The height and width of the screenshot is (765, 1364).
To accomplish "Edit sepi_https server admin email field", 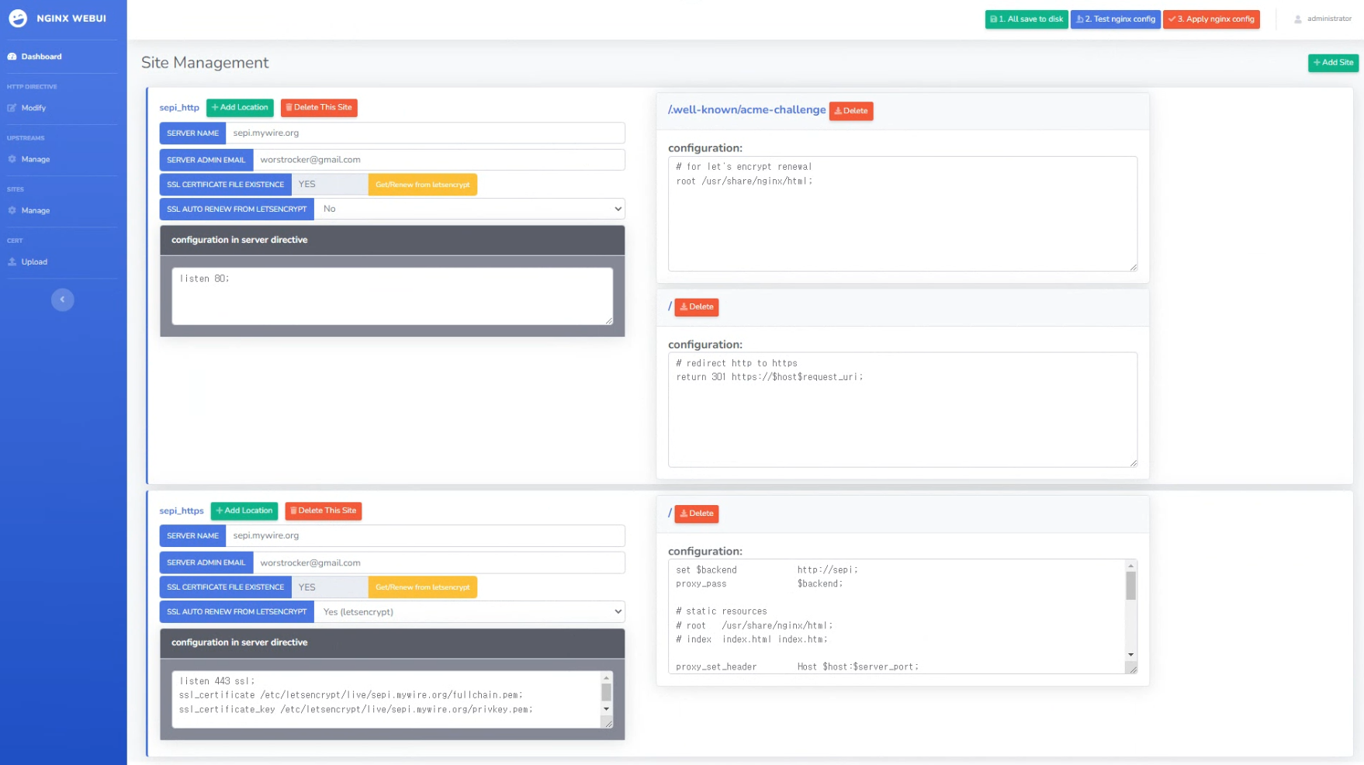I will coord(439,563).
